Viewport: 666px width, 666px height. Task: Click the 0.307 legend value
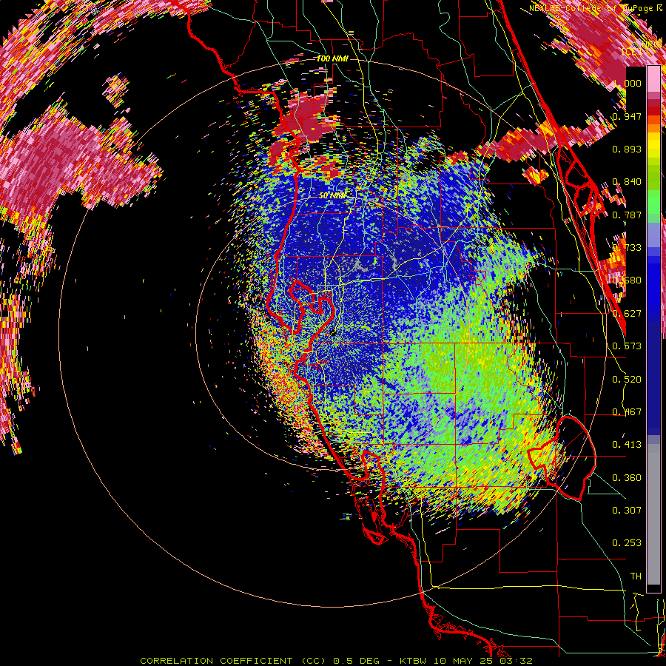[627, 511]
